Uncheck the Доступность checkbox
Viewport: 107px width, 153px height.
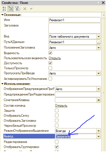pyautogui.click(x=50, y=63)
